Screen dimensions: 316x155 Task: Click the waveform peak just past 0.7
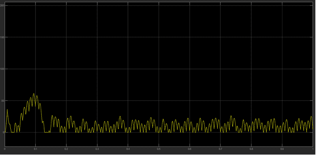[x=231, y=116]
